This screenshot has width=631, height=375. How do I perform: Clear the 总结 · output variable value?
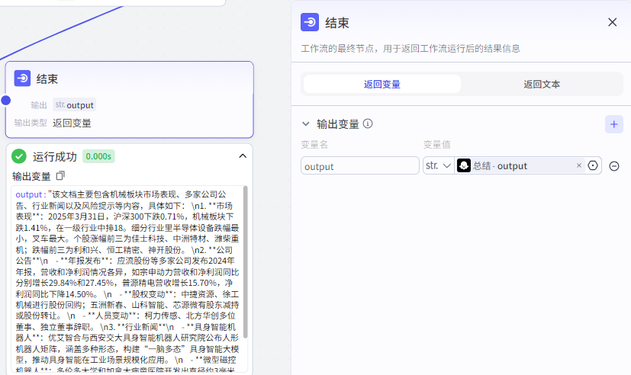coord(578,165)
